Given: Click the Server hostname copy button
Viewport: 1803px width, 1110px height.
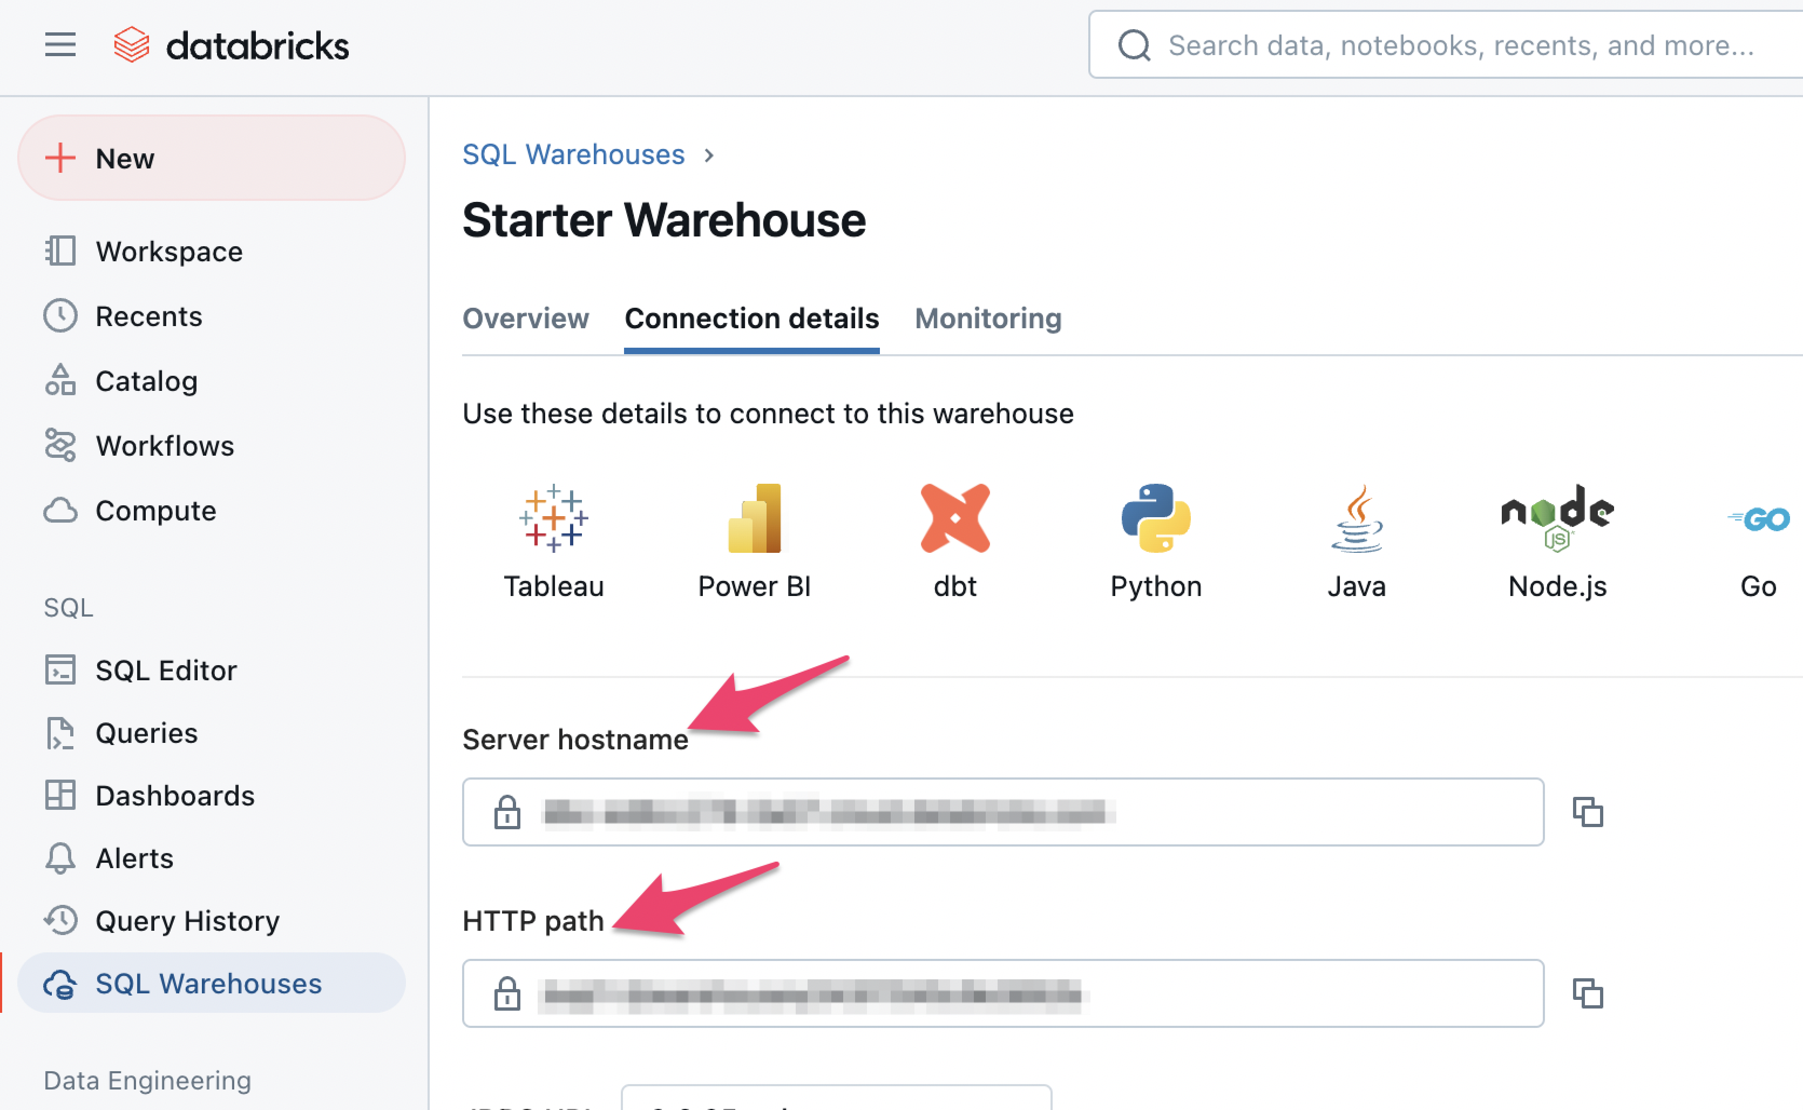Looking at the screenshot, I should click(1587, 811).
